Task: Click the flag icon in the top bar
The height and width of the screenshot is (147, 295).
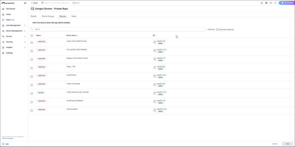Action: [x=271, y=3]
